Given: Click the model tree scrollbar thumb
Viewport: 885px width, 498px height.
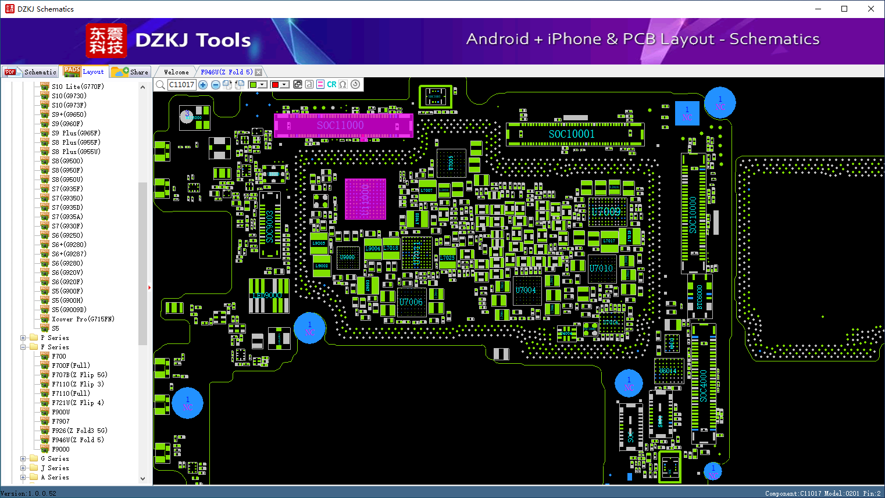Looking at the screenshot, I should pos(143,264).
